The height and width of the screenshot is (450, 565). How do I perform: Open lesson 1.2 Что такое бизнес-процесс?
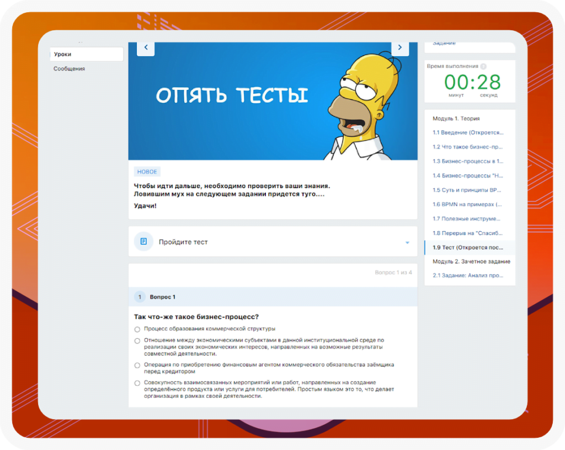pyautogui.click(x=467, y=147)
